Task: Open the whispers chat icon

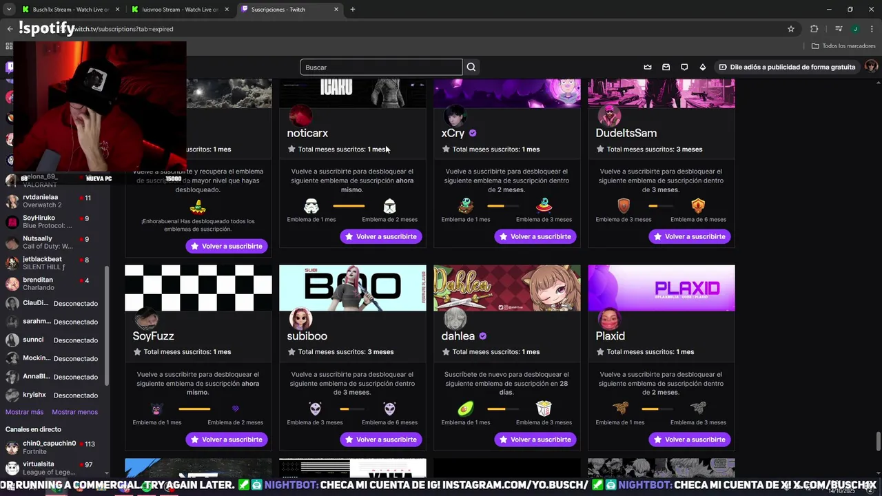Action: [684, 67]
